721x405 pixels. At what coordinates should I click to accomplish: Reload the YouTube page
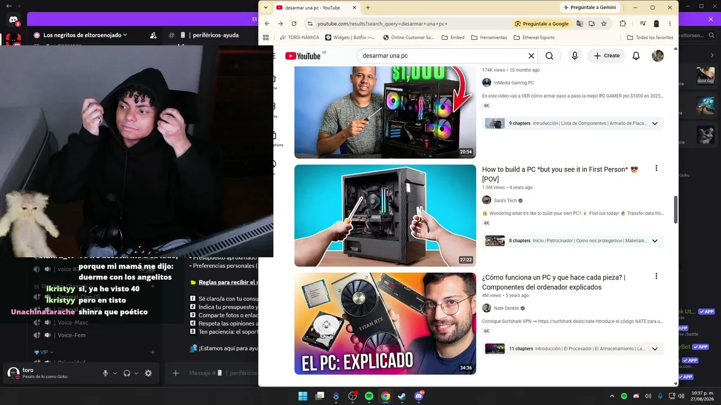pyautogui.click(x=294, y=24)
